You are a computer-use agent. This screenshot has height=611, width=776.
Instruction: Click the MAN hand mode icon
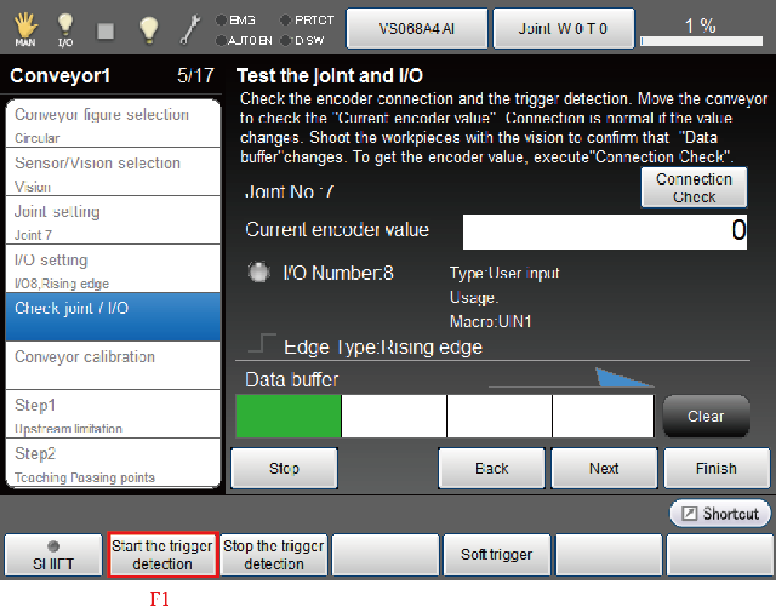coord(25,29)
